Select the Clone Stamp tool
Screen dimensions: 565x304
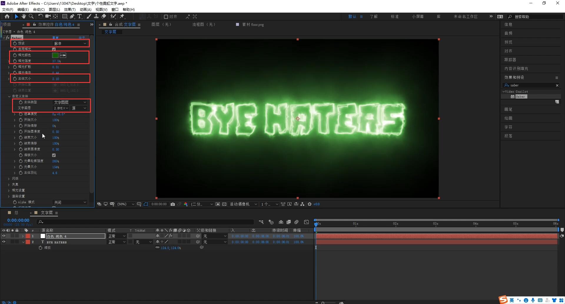click(x=96, y=16)
